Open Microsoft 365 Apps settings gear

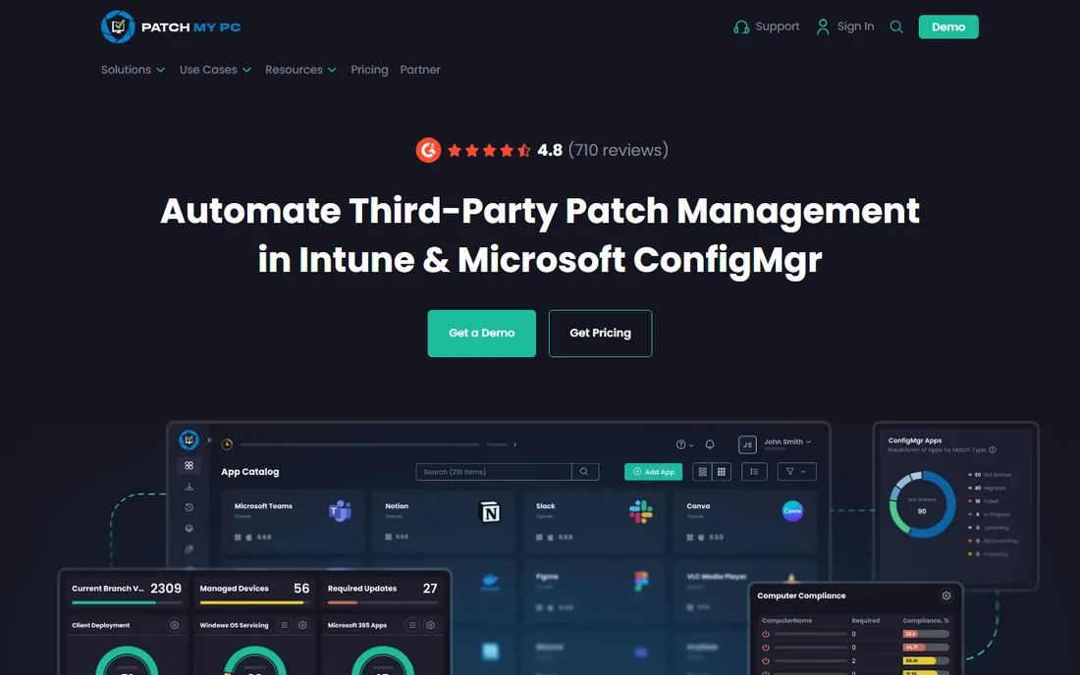click(430, 625)
